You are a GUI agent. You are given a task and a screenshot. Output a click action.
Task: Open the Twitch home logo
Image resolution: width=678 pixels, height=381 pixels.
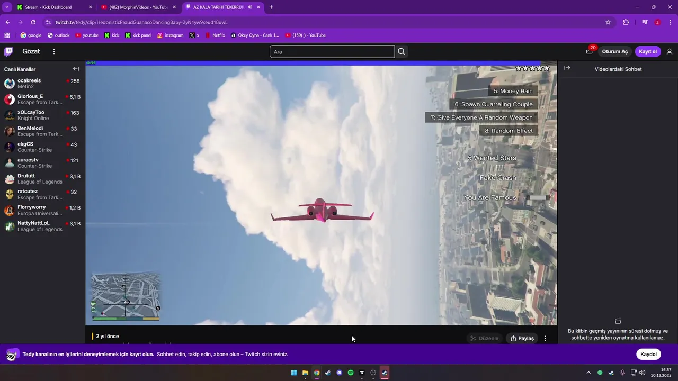coord(8,51)
